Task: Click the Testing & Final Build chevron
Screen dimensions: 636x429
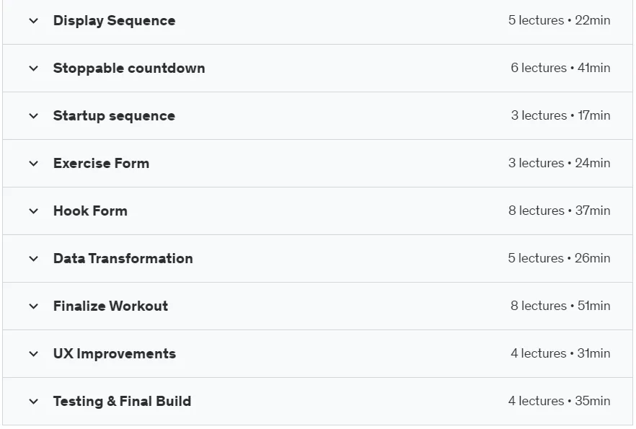Action: tap(34, 402)
